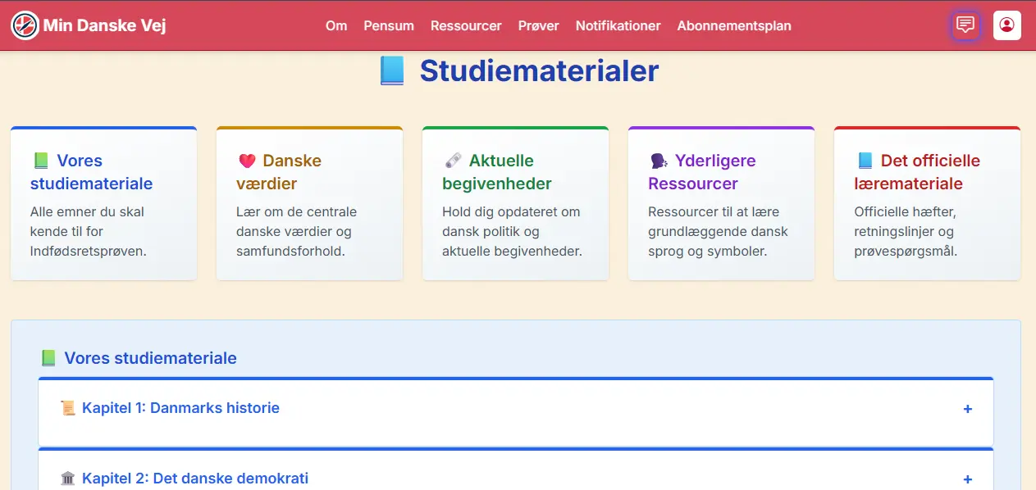The height and width of the screenshot is (490, 1036).
Task: Open the chat message icon in header
Action: (965, 25)
